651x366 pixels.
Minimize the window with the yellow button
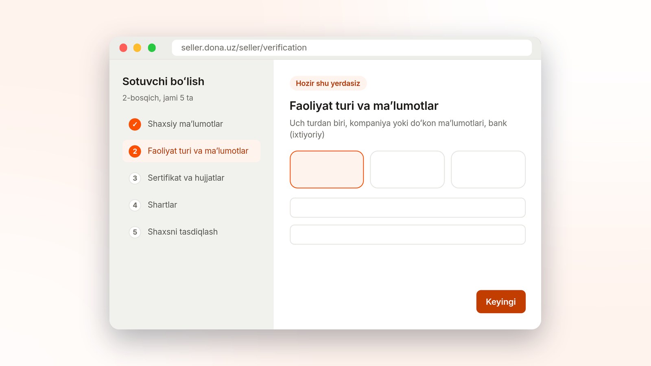point(138,48)
